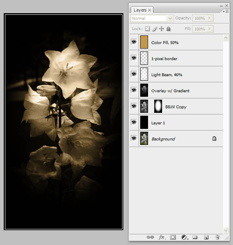Hide the Overlay w/ Gradient layer
233x245 pixels.
point(134,90)
